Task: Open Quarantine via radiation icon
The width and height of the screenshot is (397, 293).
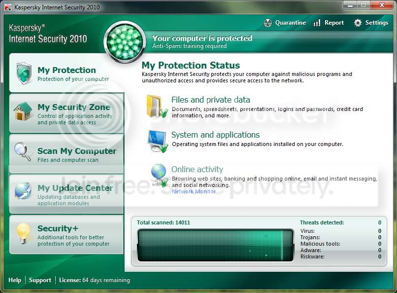Action: (x=267, y=23)
